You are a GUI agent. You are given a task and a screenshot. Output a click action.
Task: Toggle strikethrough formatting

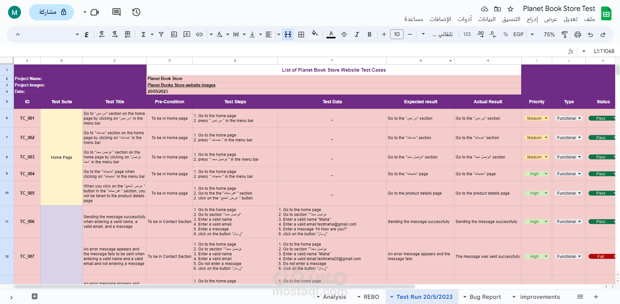click(344, 34)
